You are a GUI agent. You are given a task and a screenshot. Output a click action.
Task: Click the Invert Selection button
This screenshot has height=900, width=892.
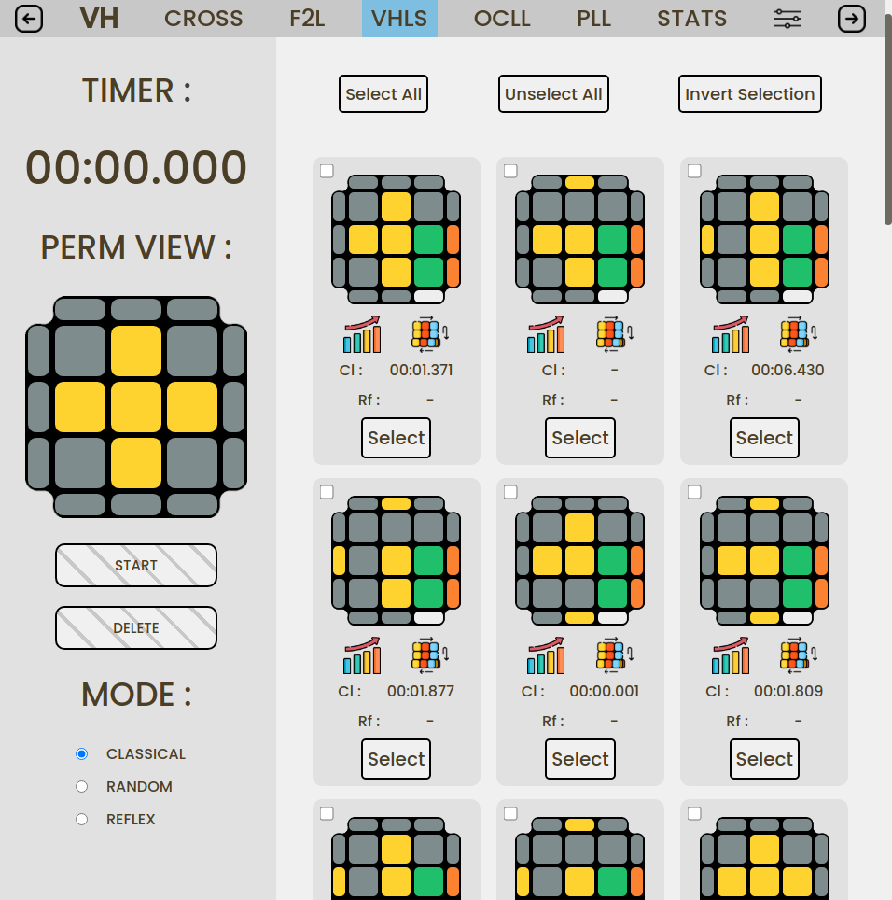click(x=749, y=94)
